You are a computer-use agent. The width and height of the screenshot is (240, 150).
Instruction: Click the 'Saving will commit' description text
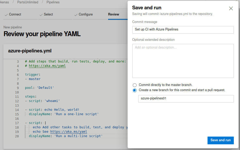(172, 14)
